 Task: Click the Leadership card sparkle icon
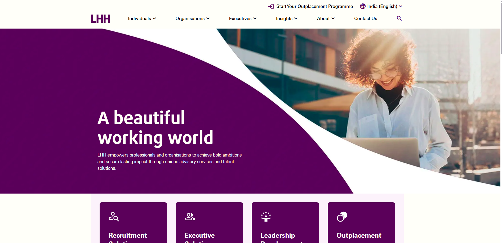(266, 217)
